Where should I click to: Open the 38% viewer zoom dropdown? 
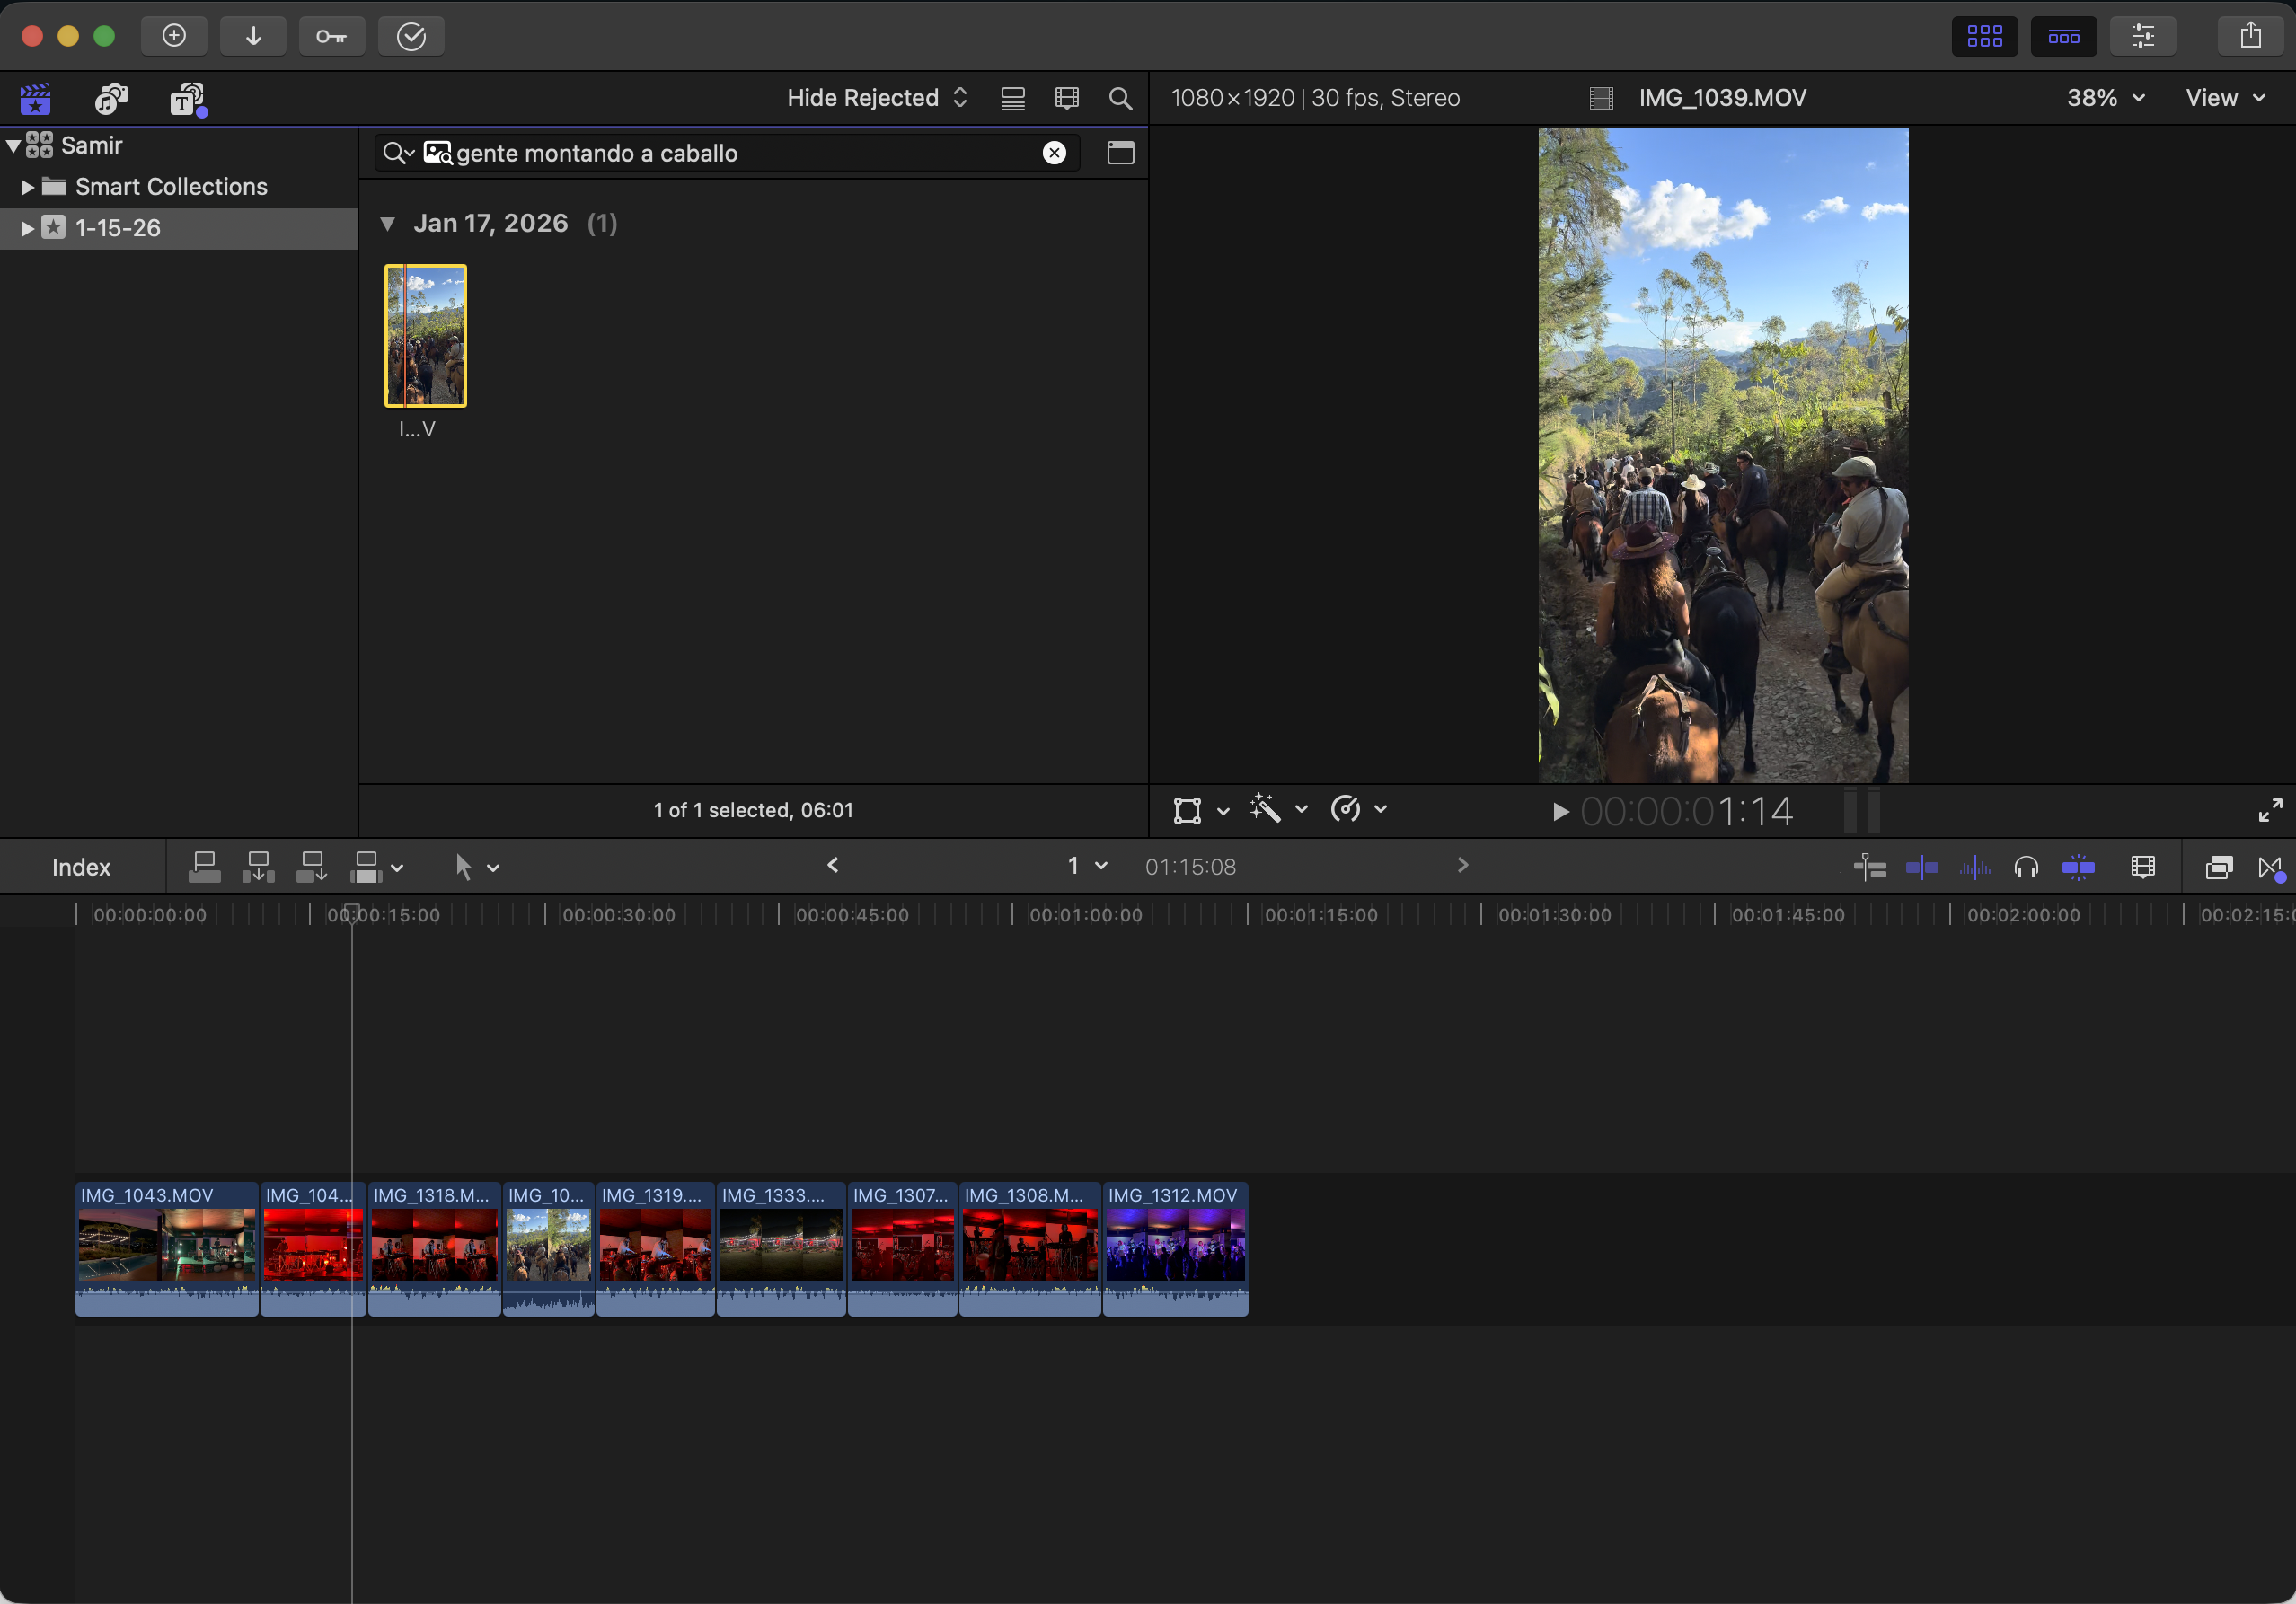point(2105,98)
